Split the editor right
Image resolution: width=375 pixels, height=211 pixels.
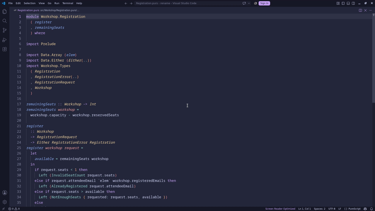point(360,10)
